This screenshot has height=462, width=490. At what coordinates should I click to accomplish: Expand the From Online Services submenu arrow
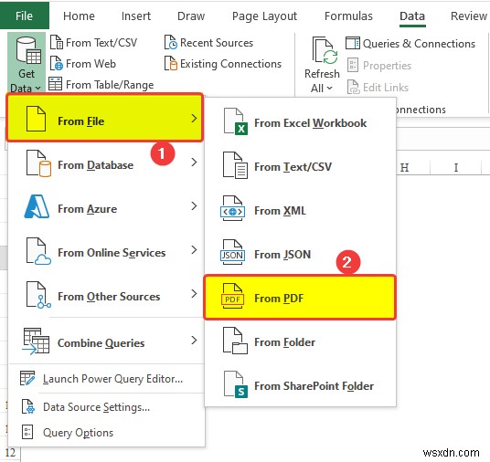pos(194,250)
